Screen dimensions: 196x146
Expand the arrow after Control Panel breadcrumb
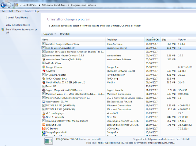40,5
